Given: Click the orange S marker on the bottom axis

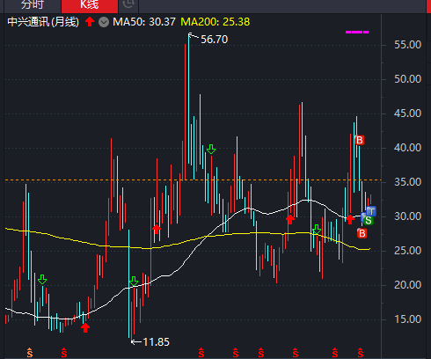Looking at the screenshot, I should pyautogui.click(x=30, y=353).
